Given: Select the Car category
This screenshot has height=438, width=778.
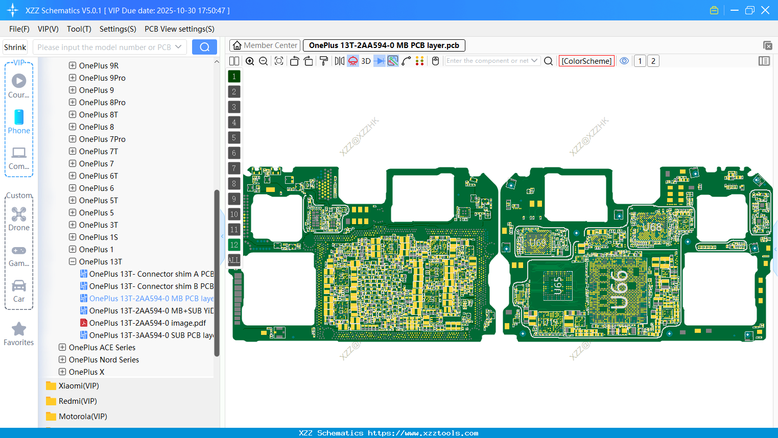Looking at the screenshot, I should 19,291.
